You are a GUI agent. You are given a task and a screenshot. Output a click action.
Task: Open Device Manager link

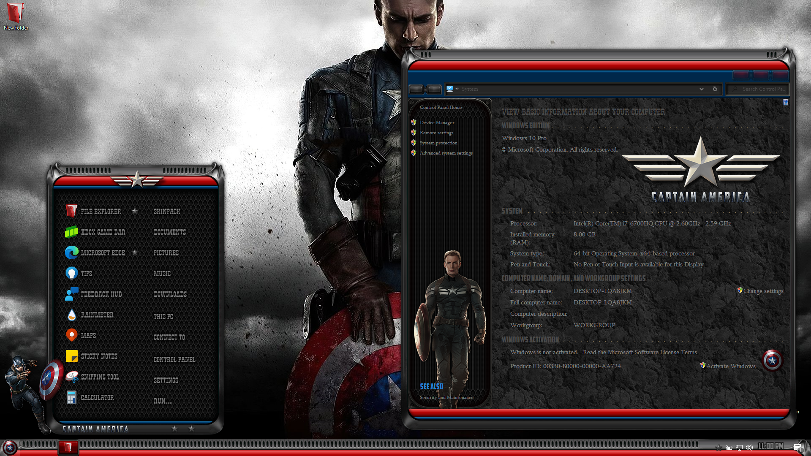[x=437, y=123]
